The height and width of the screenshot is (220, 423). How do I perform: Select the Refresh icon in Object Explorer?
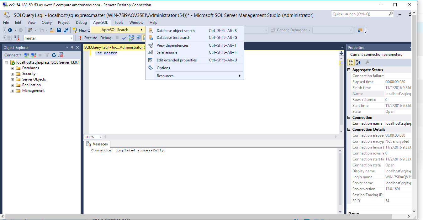(x=54, y=55)
